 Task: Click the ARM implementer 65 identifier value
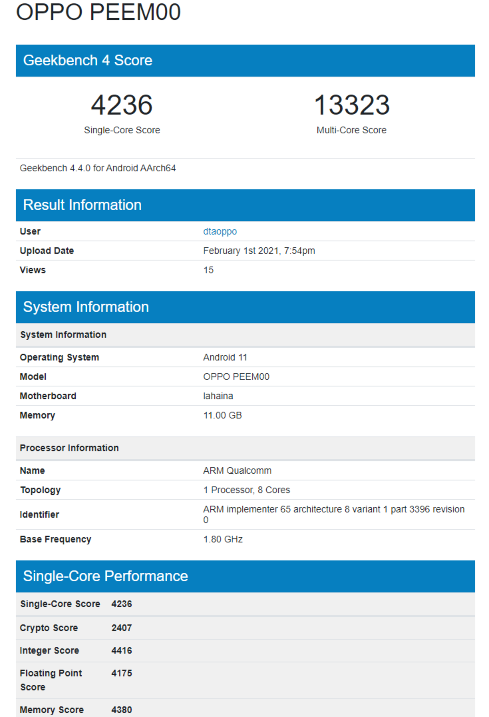pos(334,515)
